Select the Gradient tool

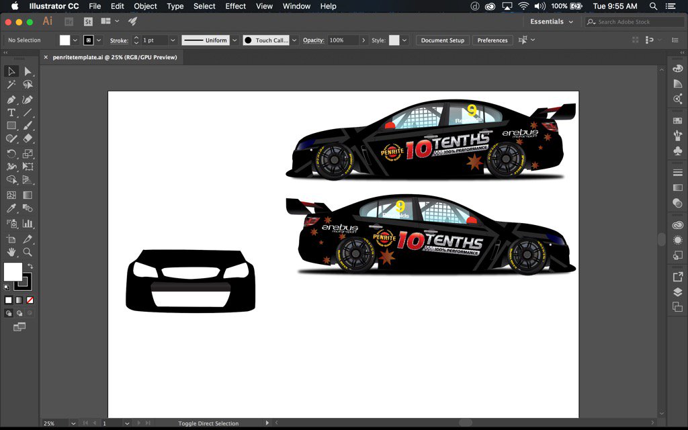(x=28, y=196)
